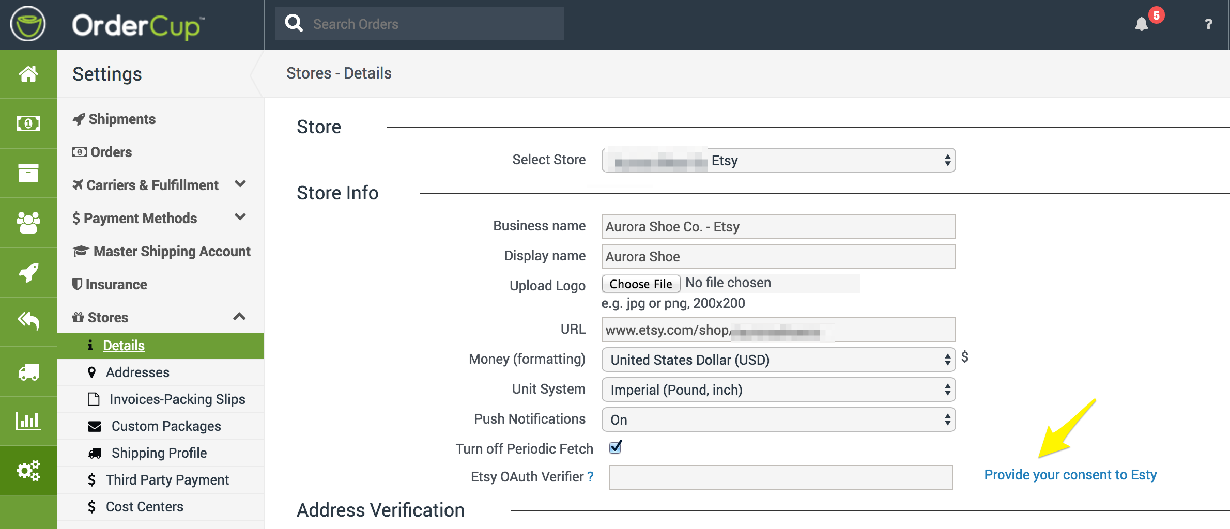The height and width of the screenshot is (529, 1230).
Task: Open Orders settings menu item
Action: (102, 152)
